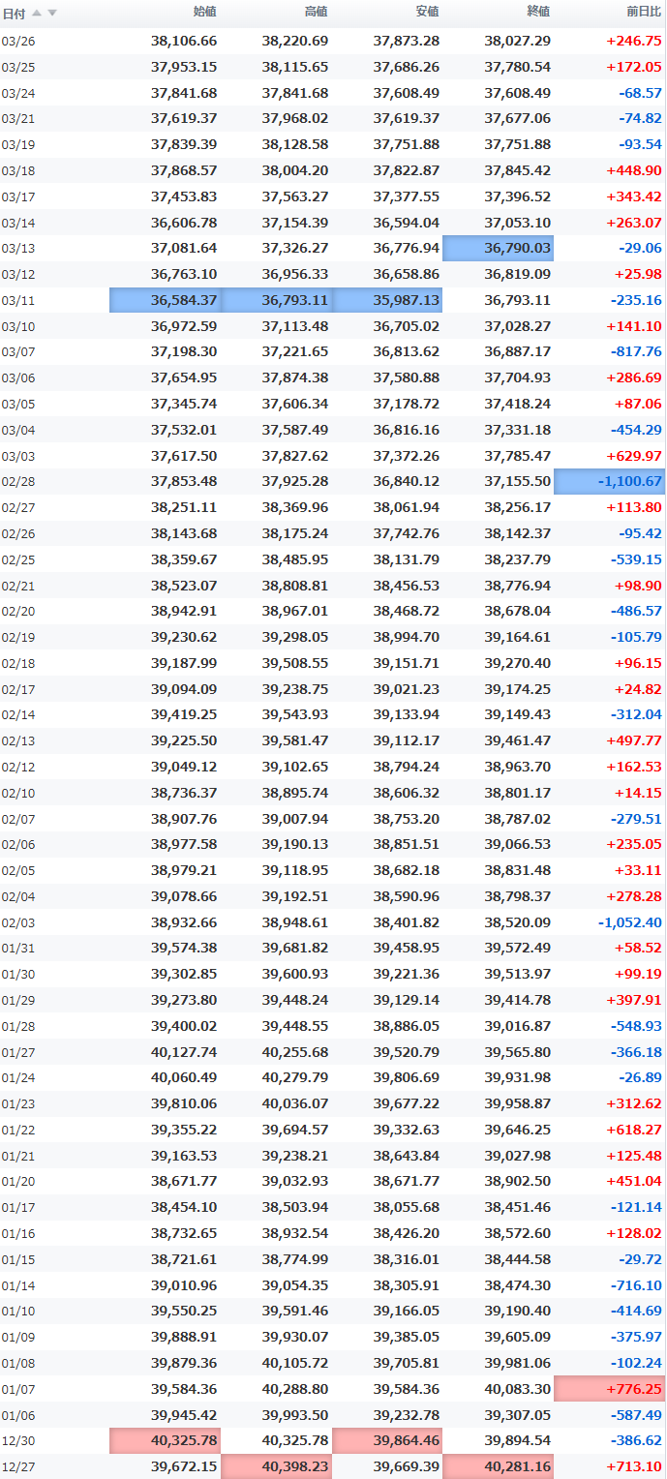Image resolution: width=667 pixels, height=1479 pixels.
Task: Select change value +497.77
Action: (634, 740)
